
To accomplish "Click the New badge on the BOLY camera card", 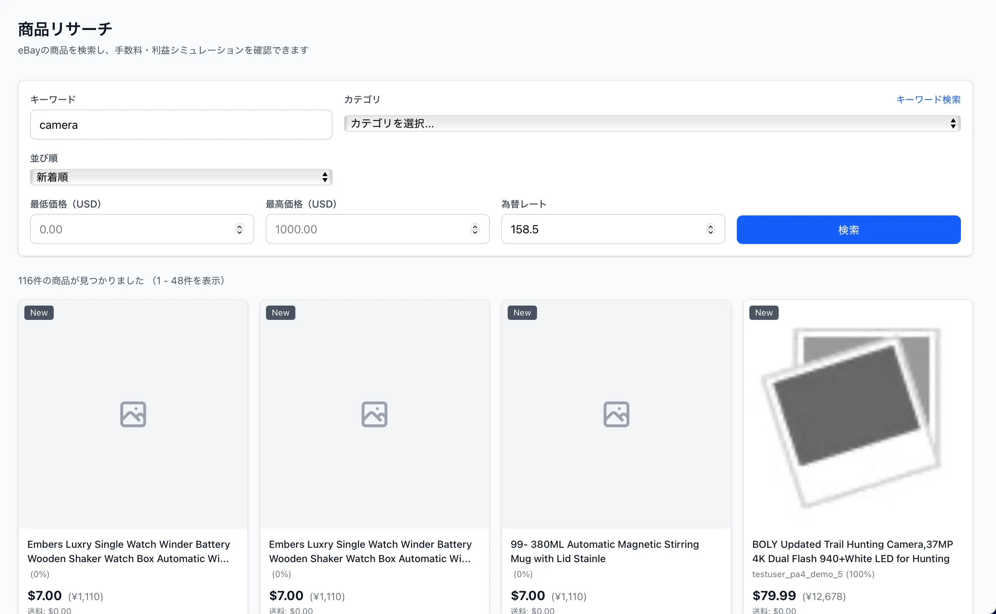I will point(763,312).
